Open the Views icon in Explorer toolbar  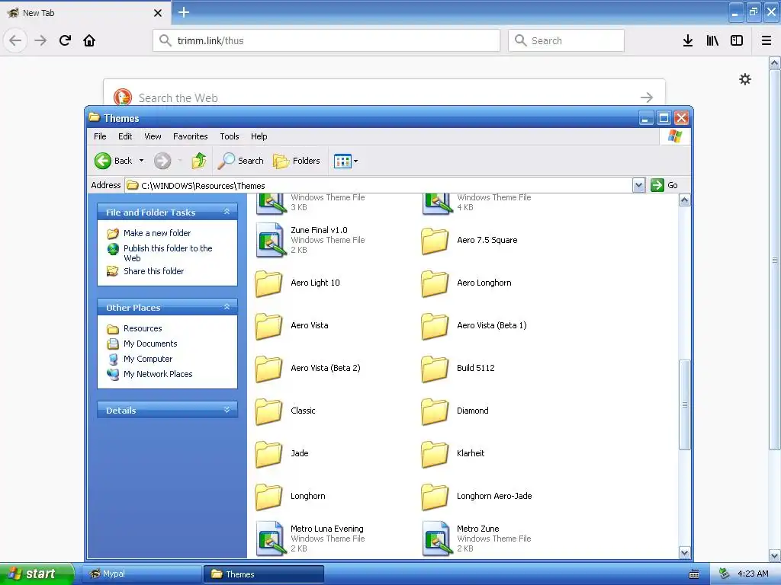tap(342, 161)
